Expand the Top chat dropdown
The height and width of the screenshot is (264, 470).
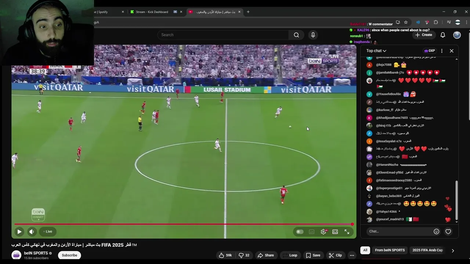click(x=376, y=51)
